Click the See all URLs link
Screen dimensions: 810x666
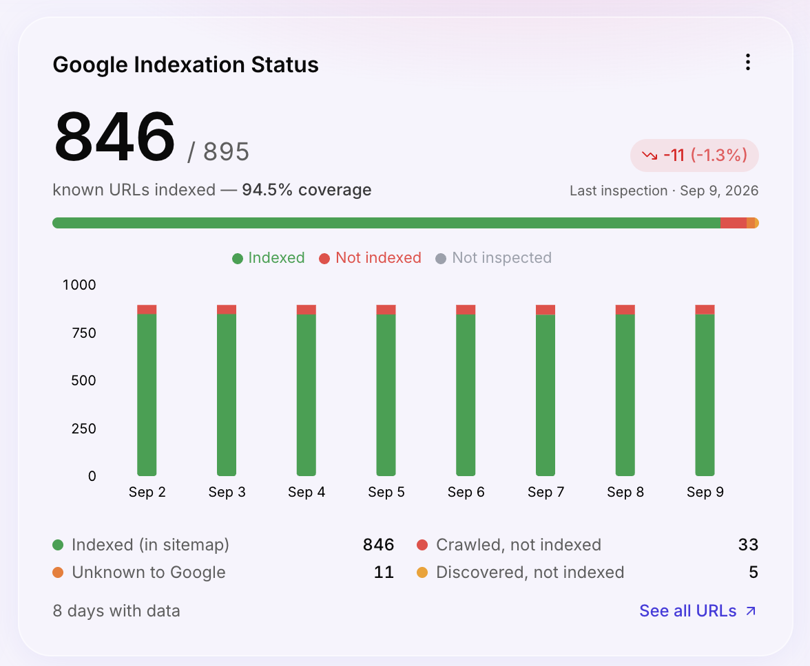click(698, 611)
